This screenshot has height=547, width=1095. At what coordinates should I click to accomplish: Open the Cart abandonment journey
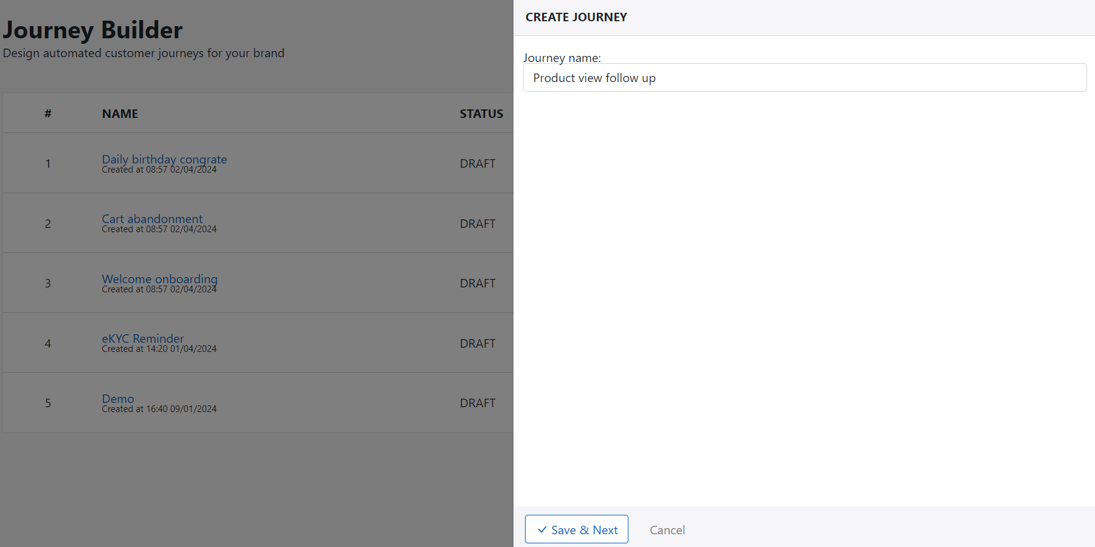click(152, 218)
